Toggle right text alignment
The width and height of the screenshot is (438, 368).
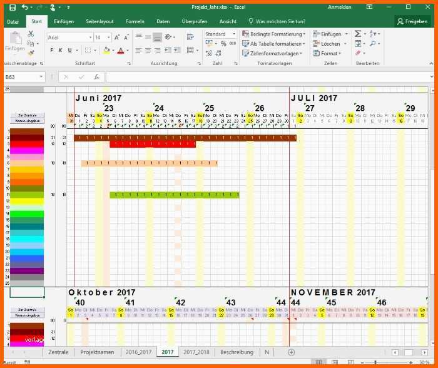click(157, 50)
